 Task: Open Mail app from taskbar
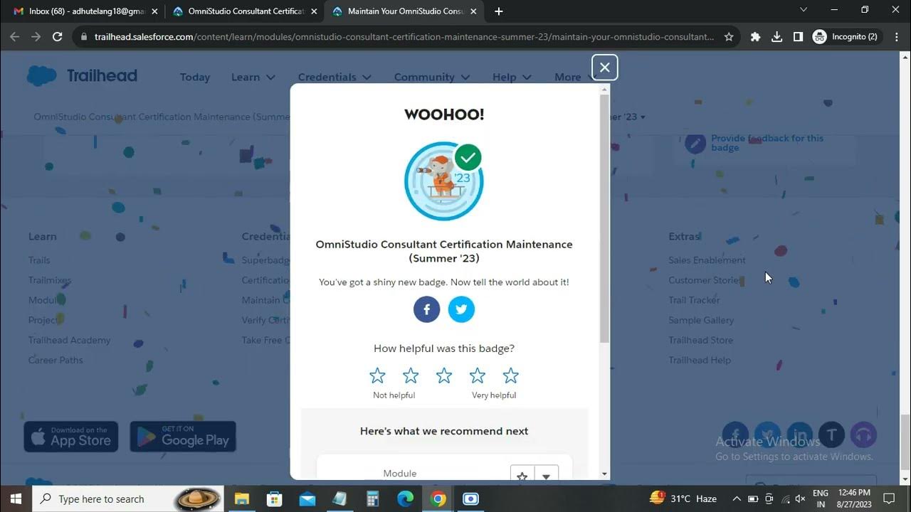pos(307,498)
